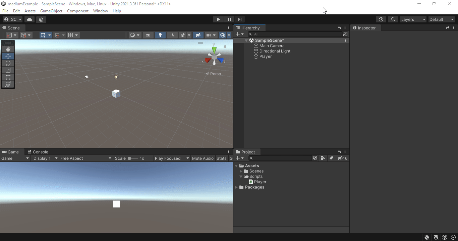Switch to the Console tab
Screen dimensions: 458x241
(38, 151)
